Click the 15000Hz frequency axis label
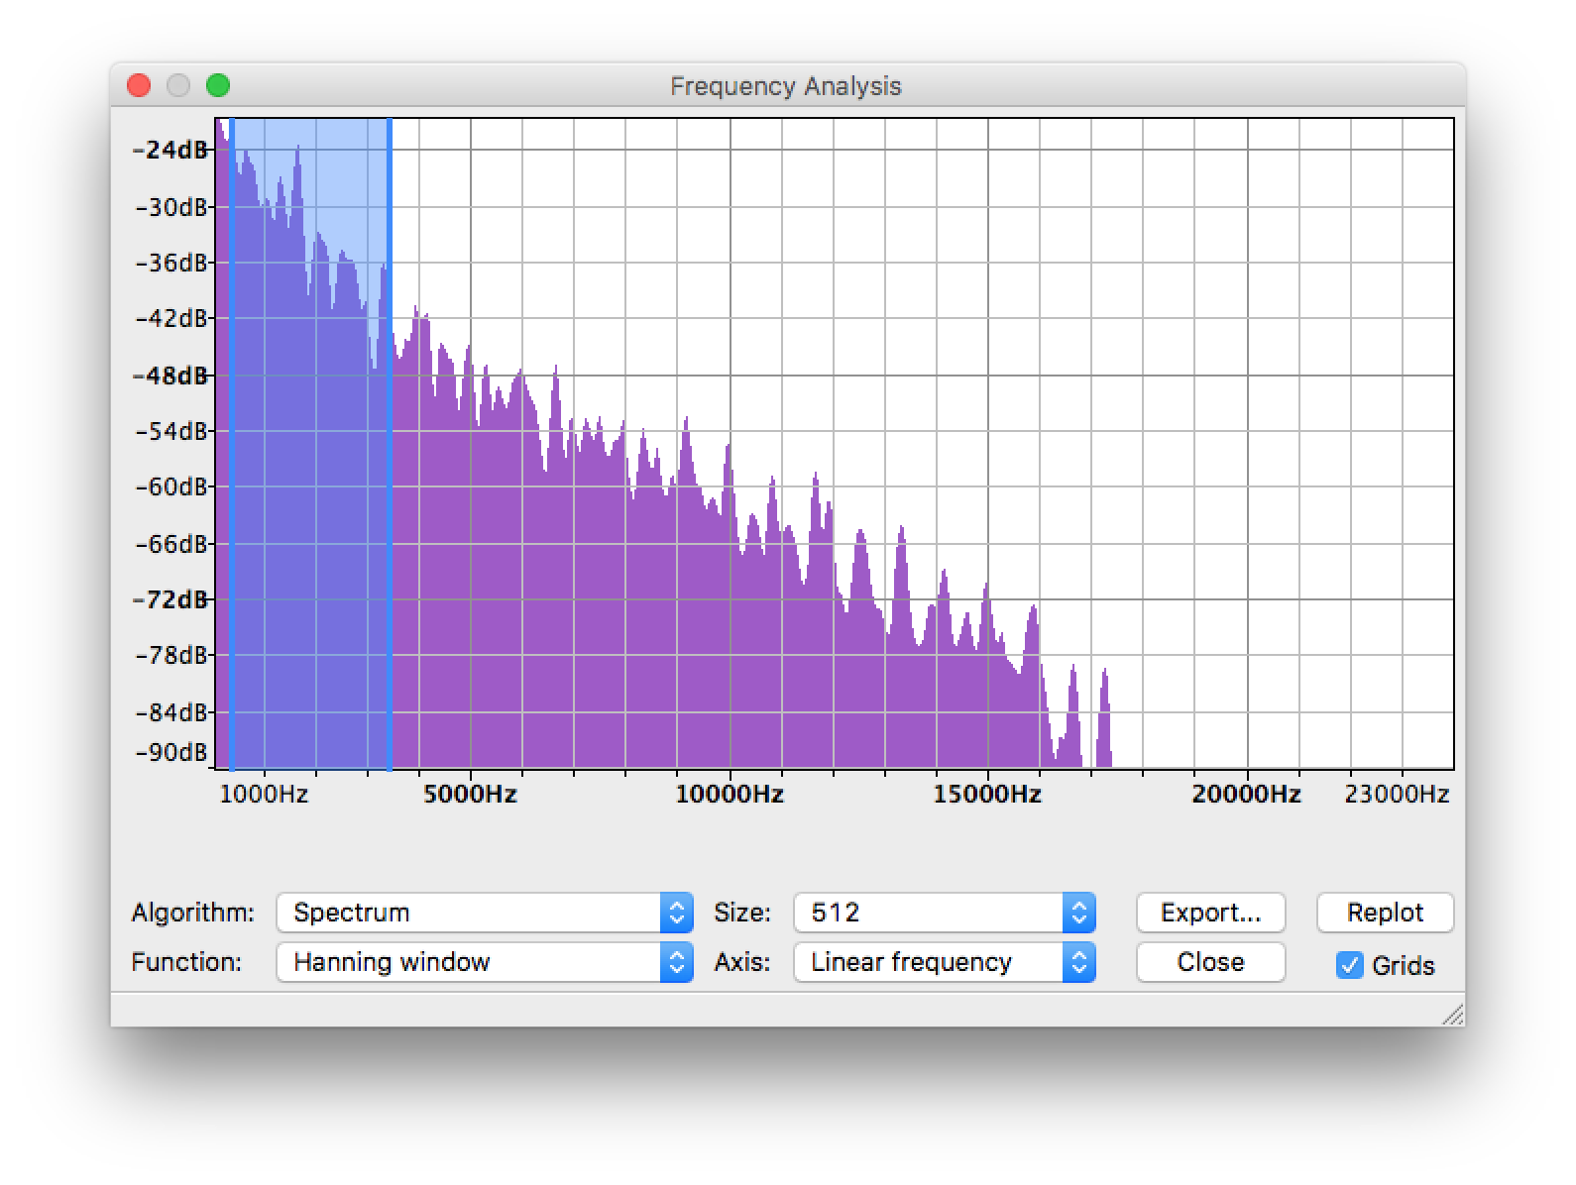1576x1185 pixels. (987, 794)
